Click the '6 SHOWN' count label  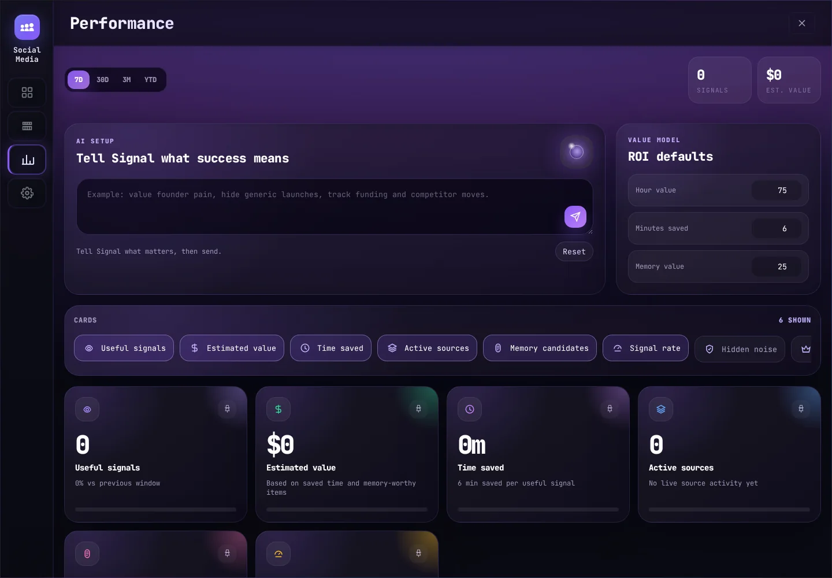pyautogui.click(x=794, y=320)
